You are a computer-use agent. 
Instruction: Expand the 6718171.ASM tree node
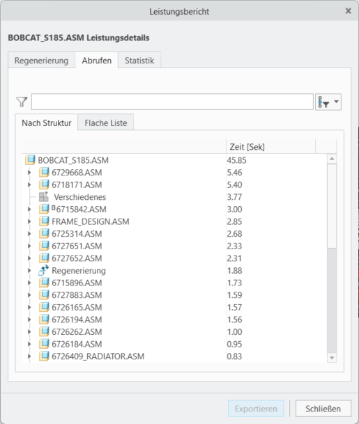pos(29,184)
